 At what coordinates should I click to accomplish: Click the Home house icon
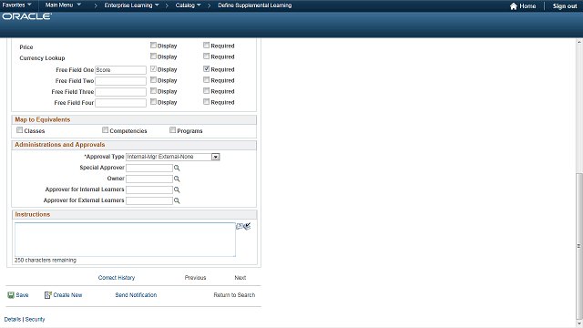tap(514, 6)
